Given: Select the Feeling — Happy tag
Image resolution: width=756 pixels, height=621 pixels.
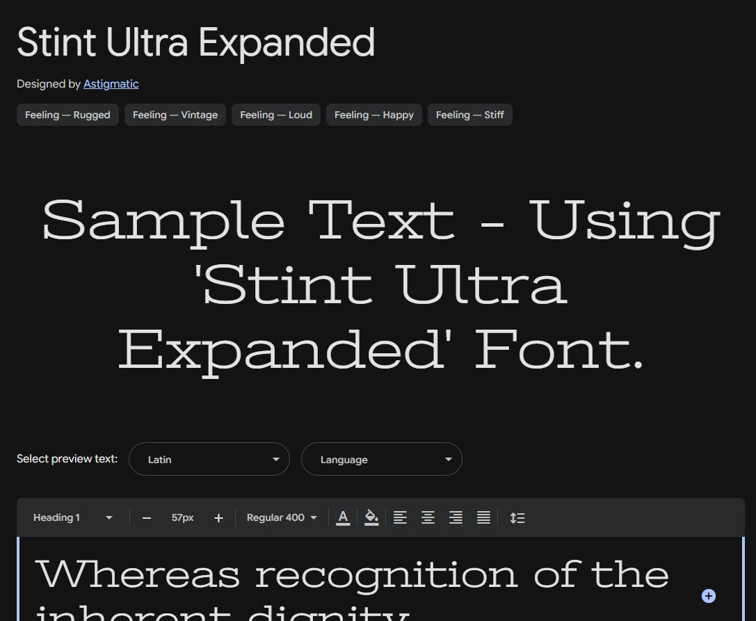Looking at the screenshot, I should click(374, 115).
